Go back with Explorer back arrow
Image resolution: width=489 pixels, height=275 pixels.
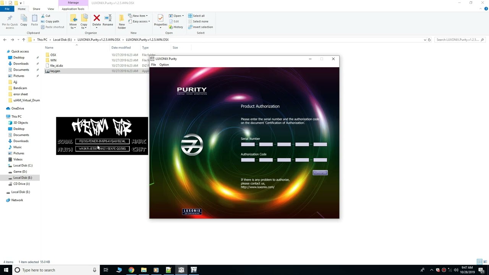[x=5, y=40]
